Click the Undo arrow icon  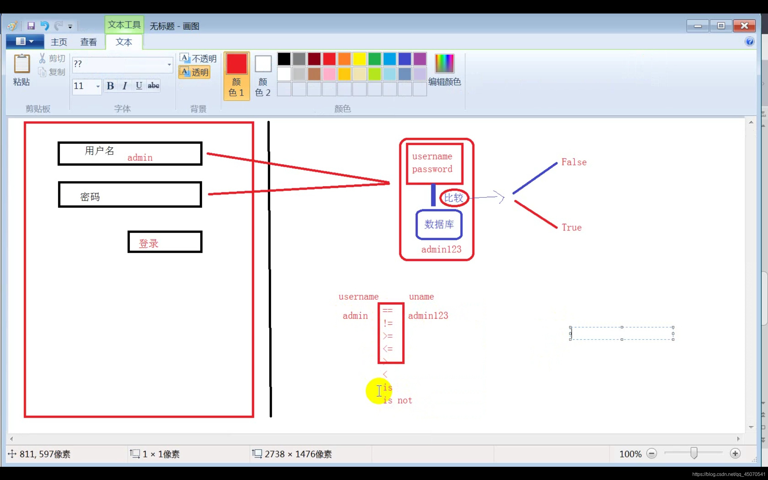(x=44, y=26)
